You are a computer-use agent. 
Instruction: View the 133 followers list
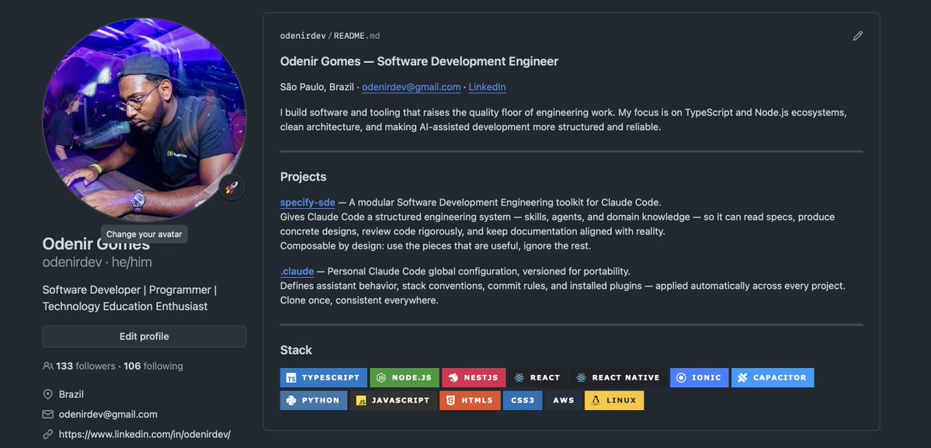(85, 366)
